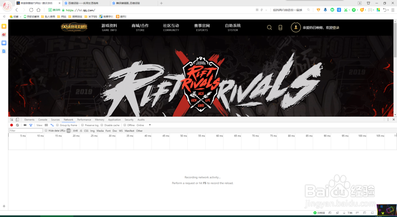This screenshot has width=397, height=217.
Task: Filter requests by XHR type
Action: point(75,131)
